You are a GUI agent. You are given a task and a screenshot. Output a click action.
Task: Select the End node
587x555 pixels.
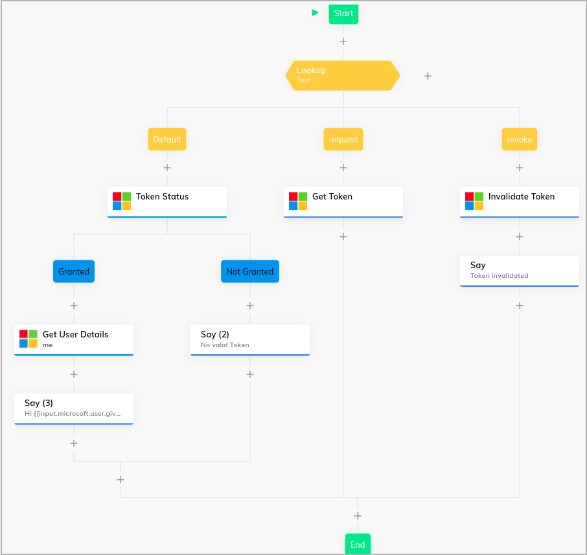358,544
